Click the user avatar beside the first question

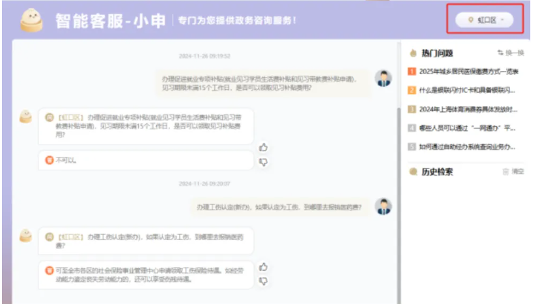pyautogui.click(x=383, y=78)
